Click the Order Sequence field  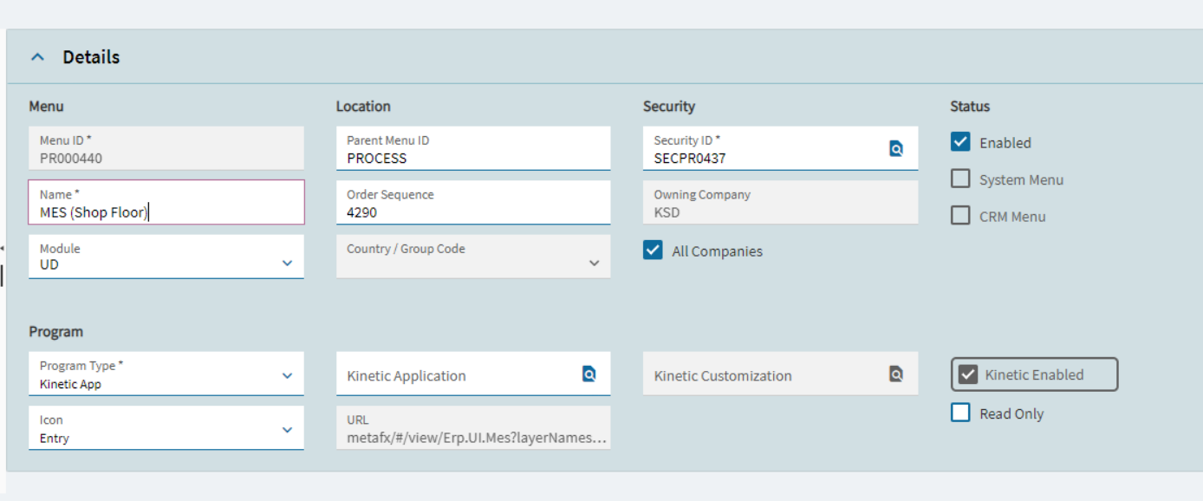point(473,203)
